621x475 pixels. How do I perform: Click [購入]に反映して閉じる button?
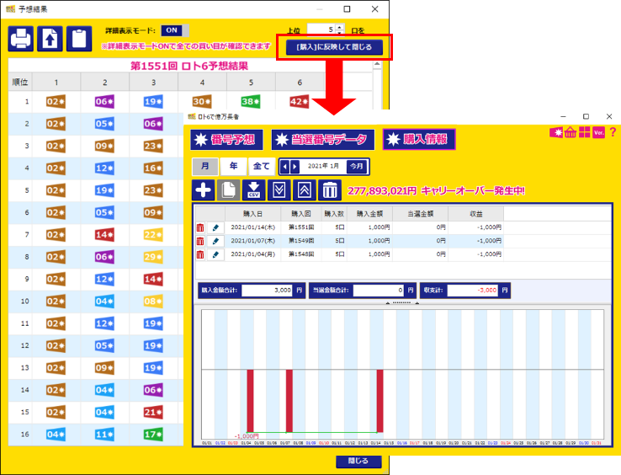pyautogui.click(x=334, y=46)
